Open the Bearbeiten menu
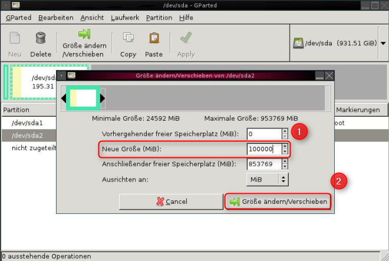This screenshot has height=261, width=389. pos(56,18)
